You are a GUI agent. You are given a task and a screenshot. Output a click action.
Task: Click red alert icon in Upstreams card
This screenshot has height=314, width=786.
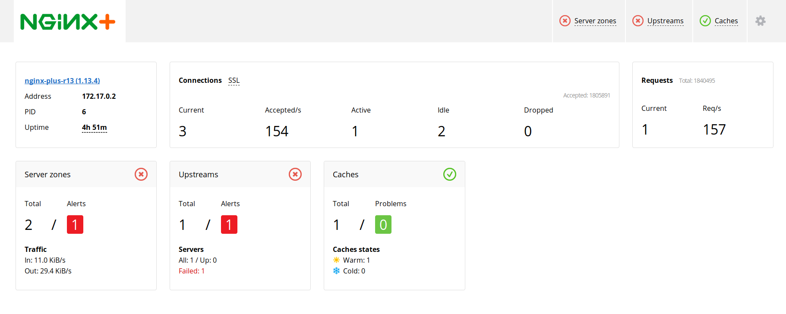(x=295, y=174)
